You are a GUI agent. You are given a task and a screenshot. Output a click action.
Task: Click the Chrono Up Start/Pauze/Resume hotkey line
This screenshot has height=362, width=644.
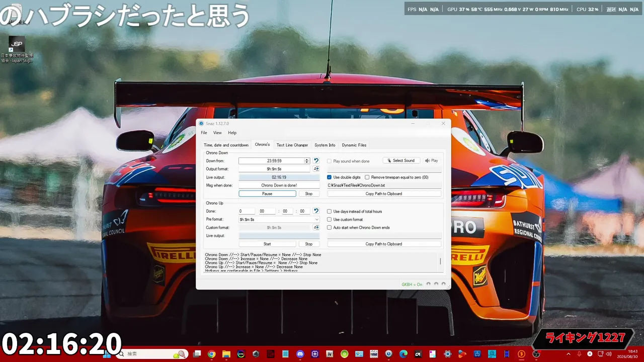[x=261, y=263]
